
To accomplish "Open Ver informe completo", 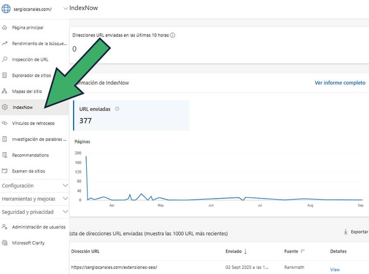I will (x=339, y=82).
